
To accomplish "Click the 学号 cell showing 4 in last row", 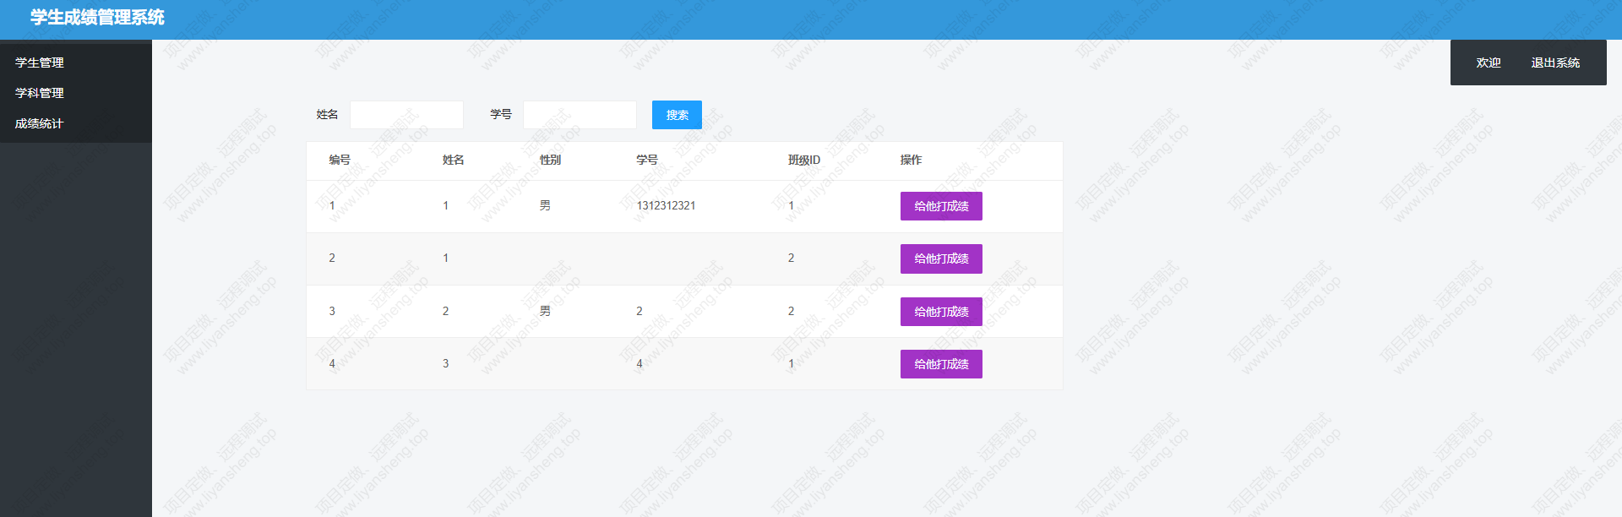I will tap(640, 363).
